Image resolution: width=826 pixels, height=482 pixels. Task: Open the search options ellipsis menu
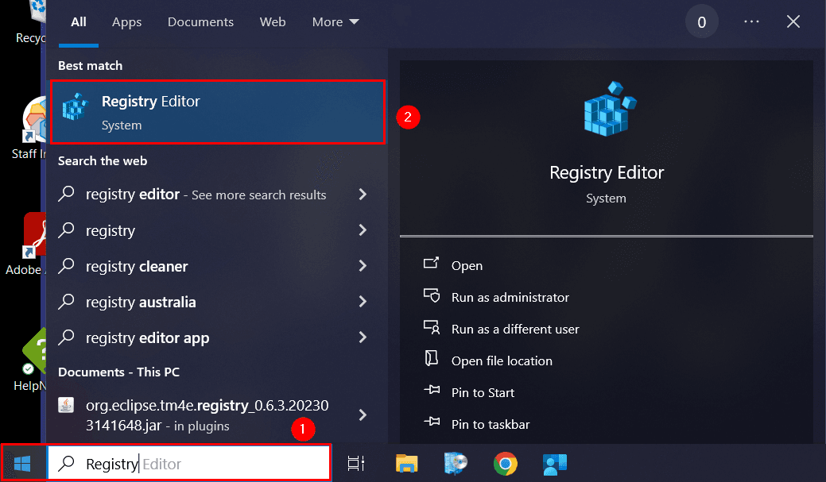tap(750, 21)
